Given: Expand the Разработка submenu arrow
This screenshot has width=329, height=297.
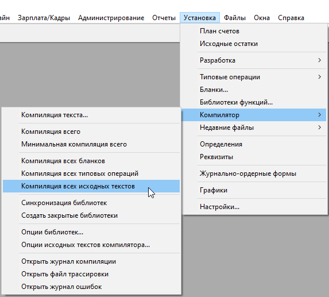Looking at the screenshot, I should (x=319, y=60).
